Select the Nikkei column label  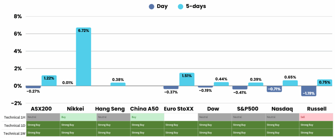(75, 109)
